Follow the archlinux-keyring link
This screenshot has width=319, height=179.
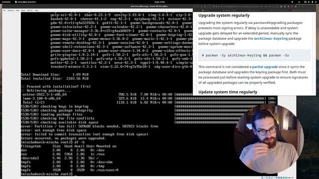(x=271, y=39)
